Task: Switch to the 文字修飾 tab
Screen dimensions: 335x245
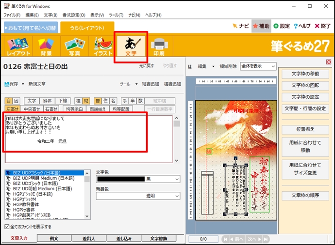Action: point(159,238)
